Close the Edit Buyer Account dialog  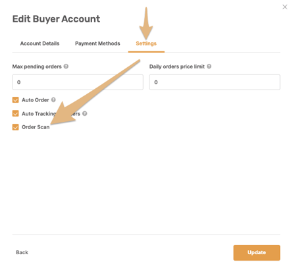(284, 7)
